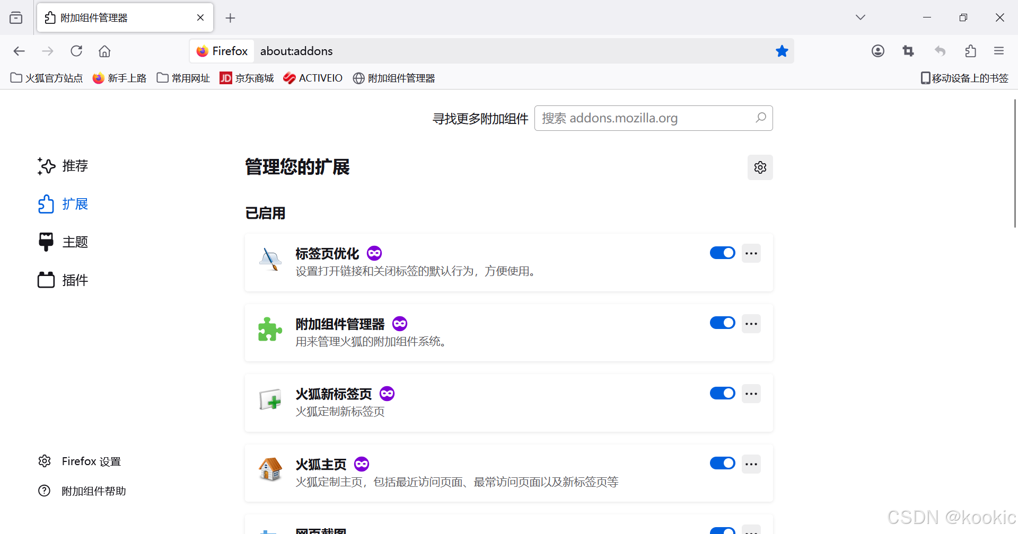The height and width of the screenshot is (534, 1018).
Task: Focus the addons.mozilla.org search field
Action: [653, 118]
